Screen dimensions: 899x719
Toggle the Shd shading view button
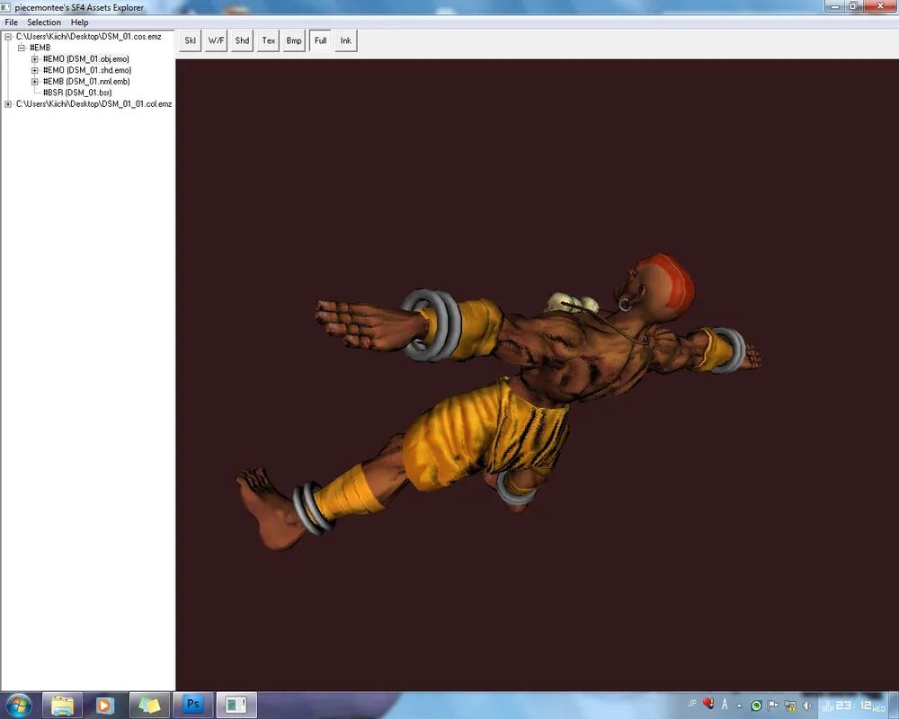242,40
